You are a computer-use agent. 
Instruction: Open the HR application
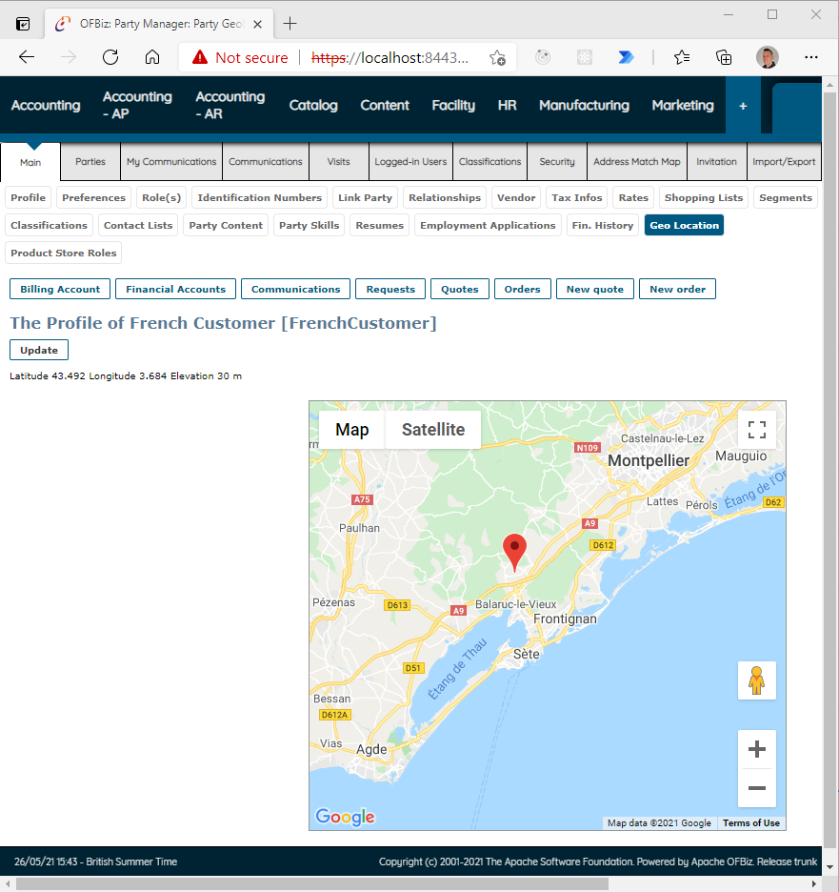(x=507, y=105)
